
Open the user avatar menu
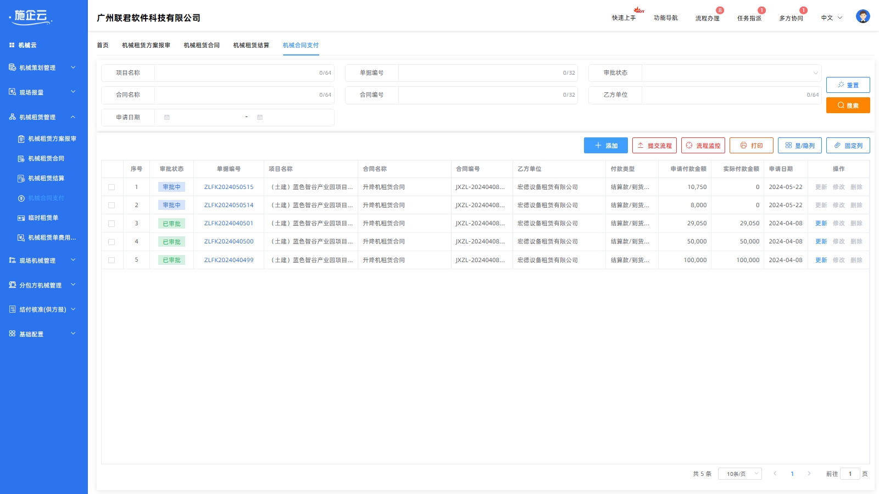tap(863, 16)
